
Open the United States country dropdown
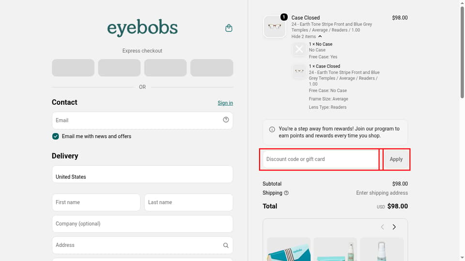pos(142,174)
